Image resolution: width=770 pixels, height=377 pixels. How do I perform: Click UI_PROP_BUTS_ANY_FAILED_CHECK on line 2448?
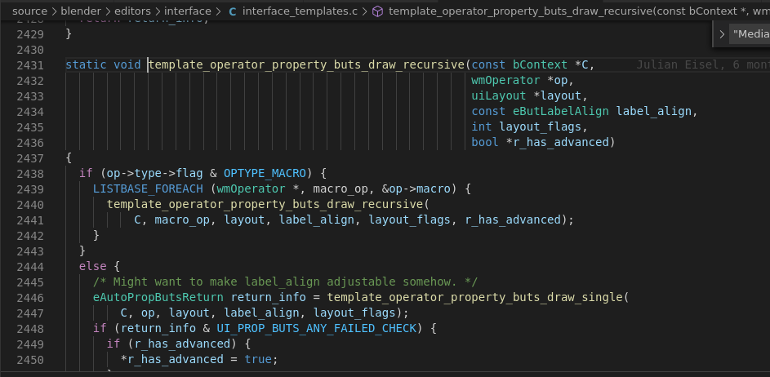click(x=316, y=328)
